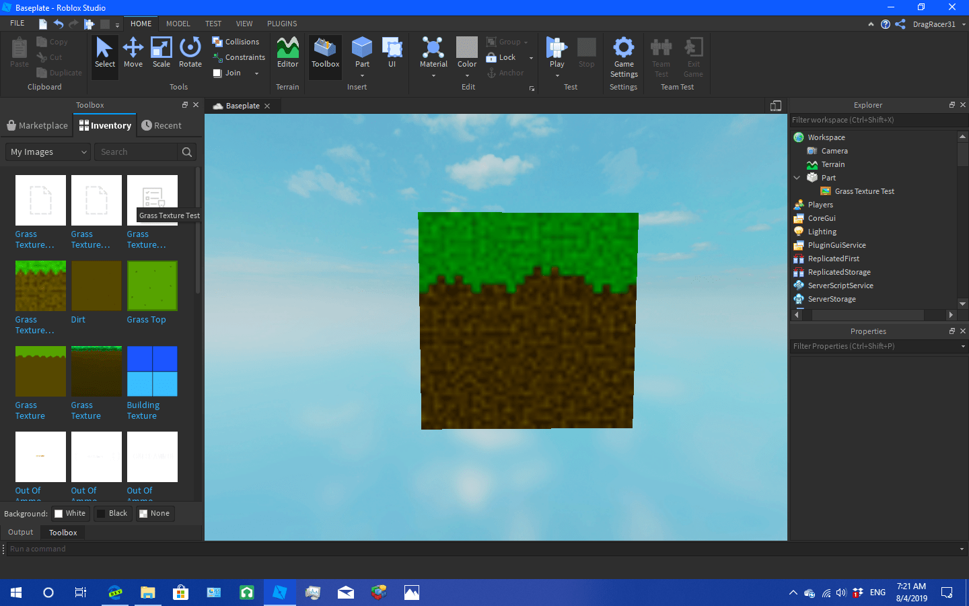This screenshot has width=969, height=606.
Task: Toggle the Join surfaces option
Action: coord(227,73)
